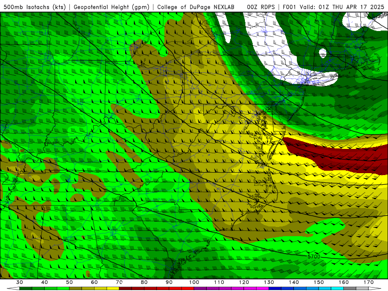
Task: Click the '160' value on the color scale
Action: coord(344,282)
